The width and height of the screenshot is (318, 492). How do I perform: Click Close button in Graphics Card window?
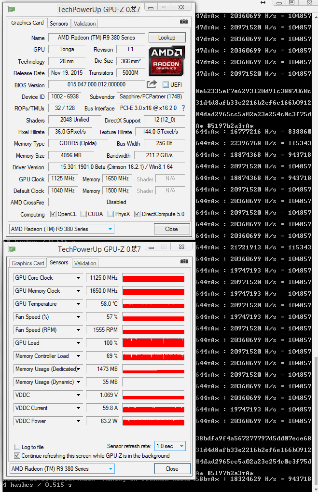172,229
